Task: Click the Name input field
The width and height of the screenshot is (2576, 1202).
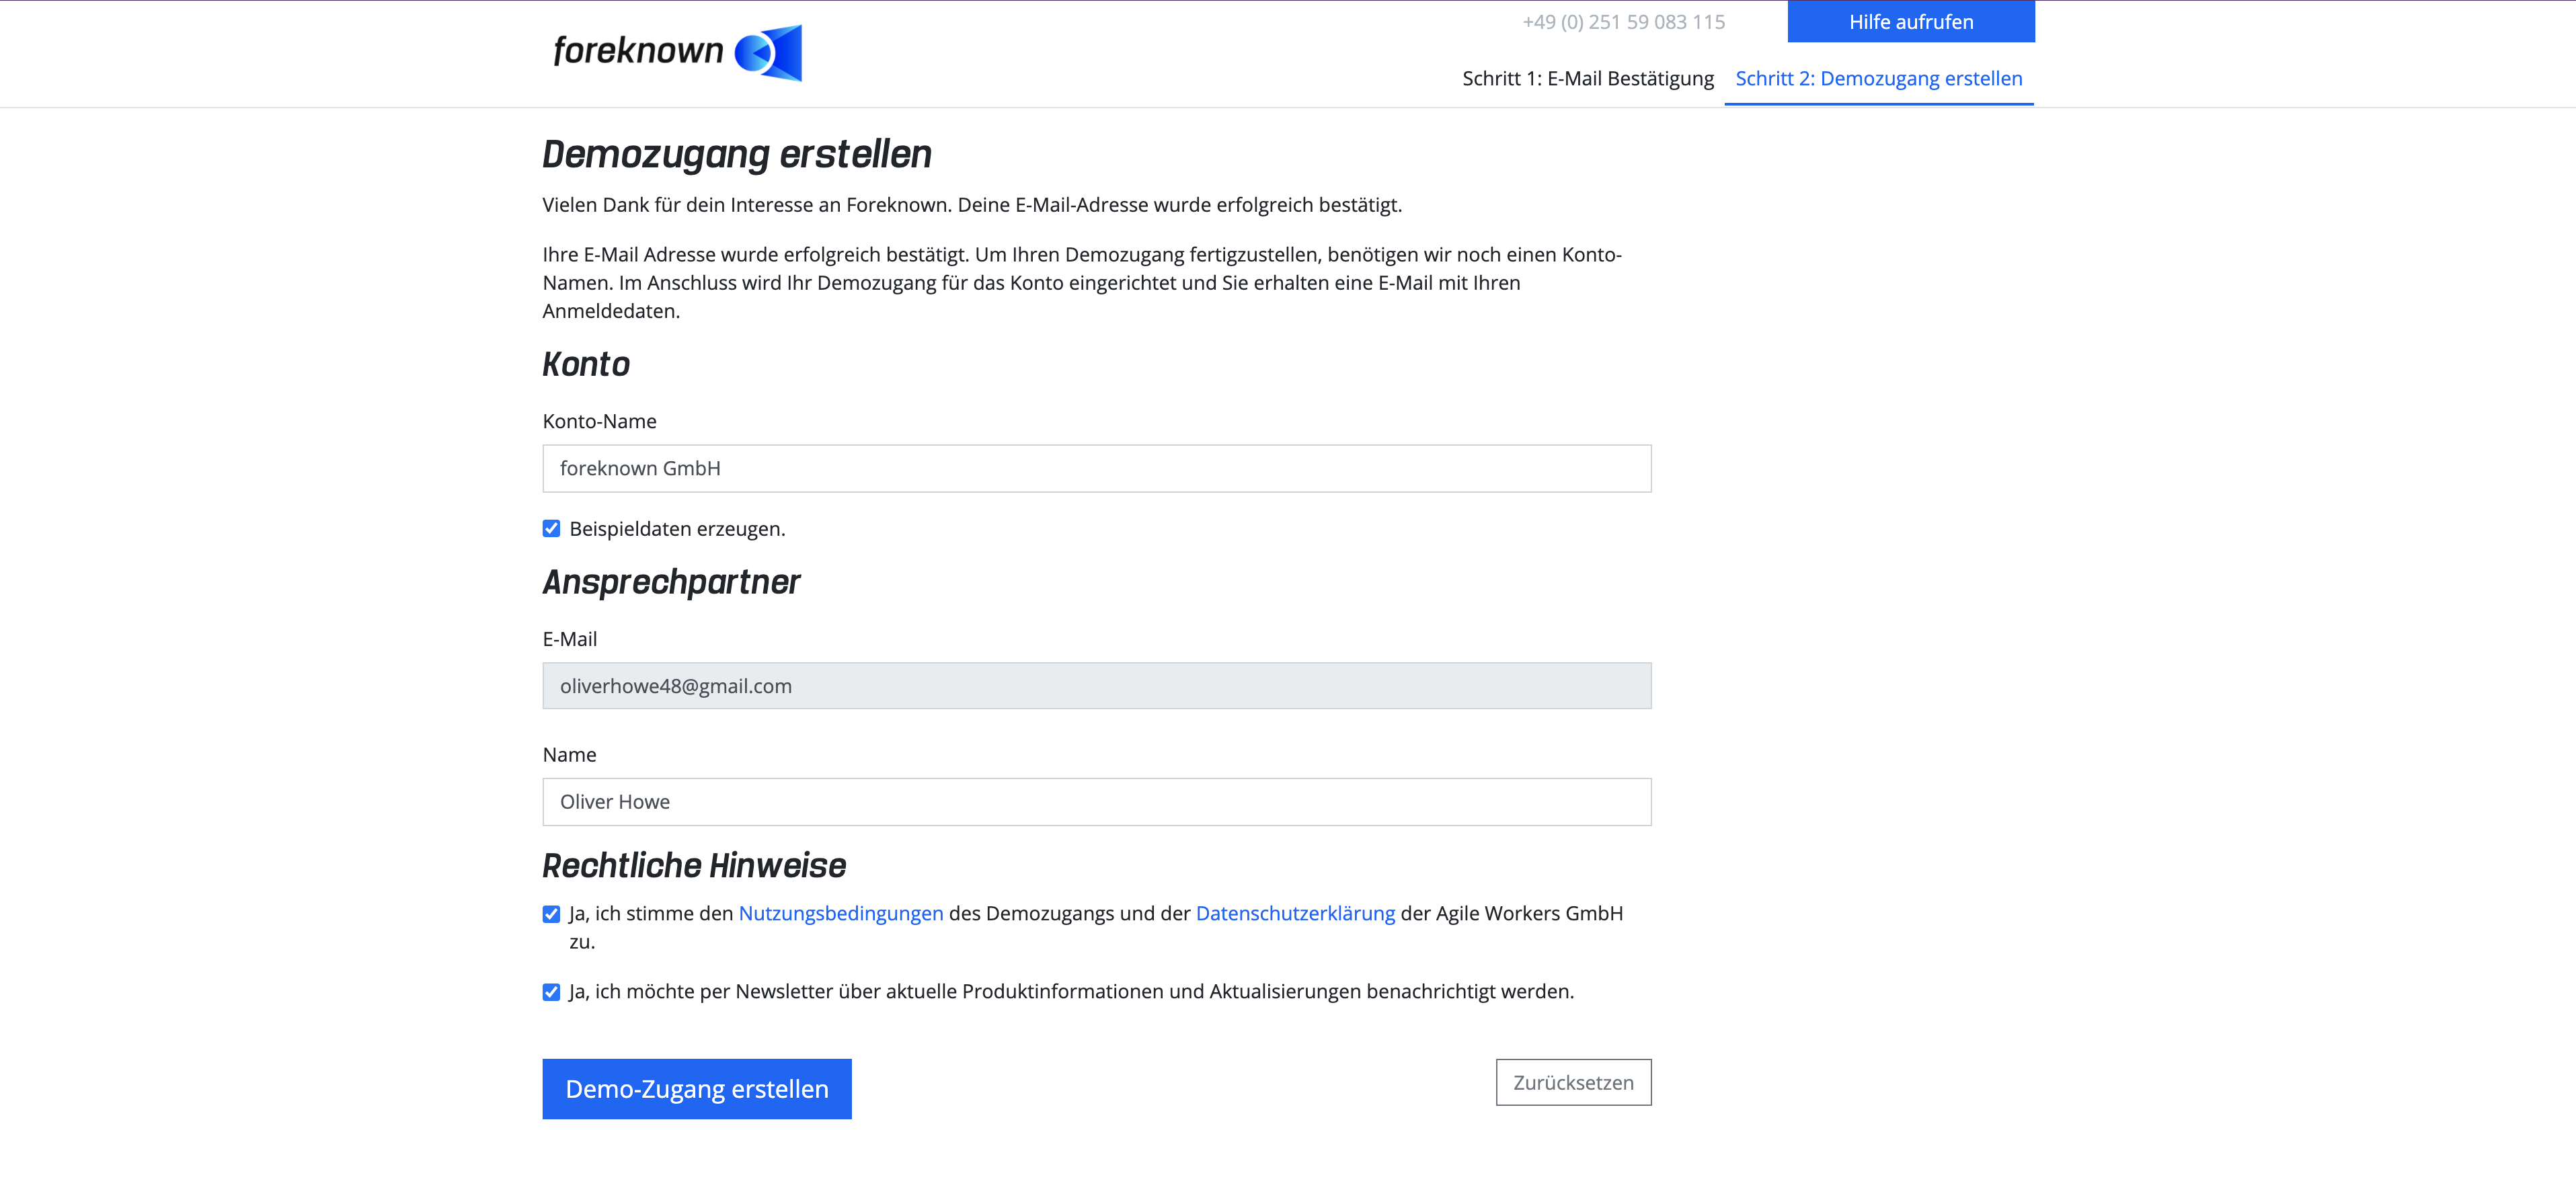Action: [x=1096, y=801]
